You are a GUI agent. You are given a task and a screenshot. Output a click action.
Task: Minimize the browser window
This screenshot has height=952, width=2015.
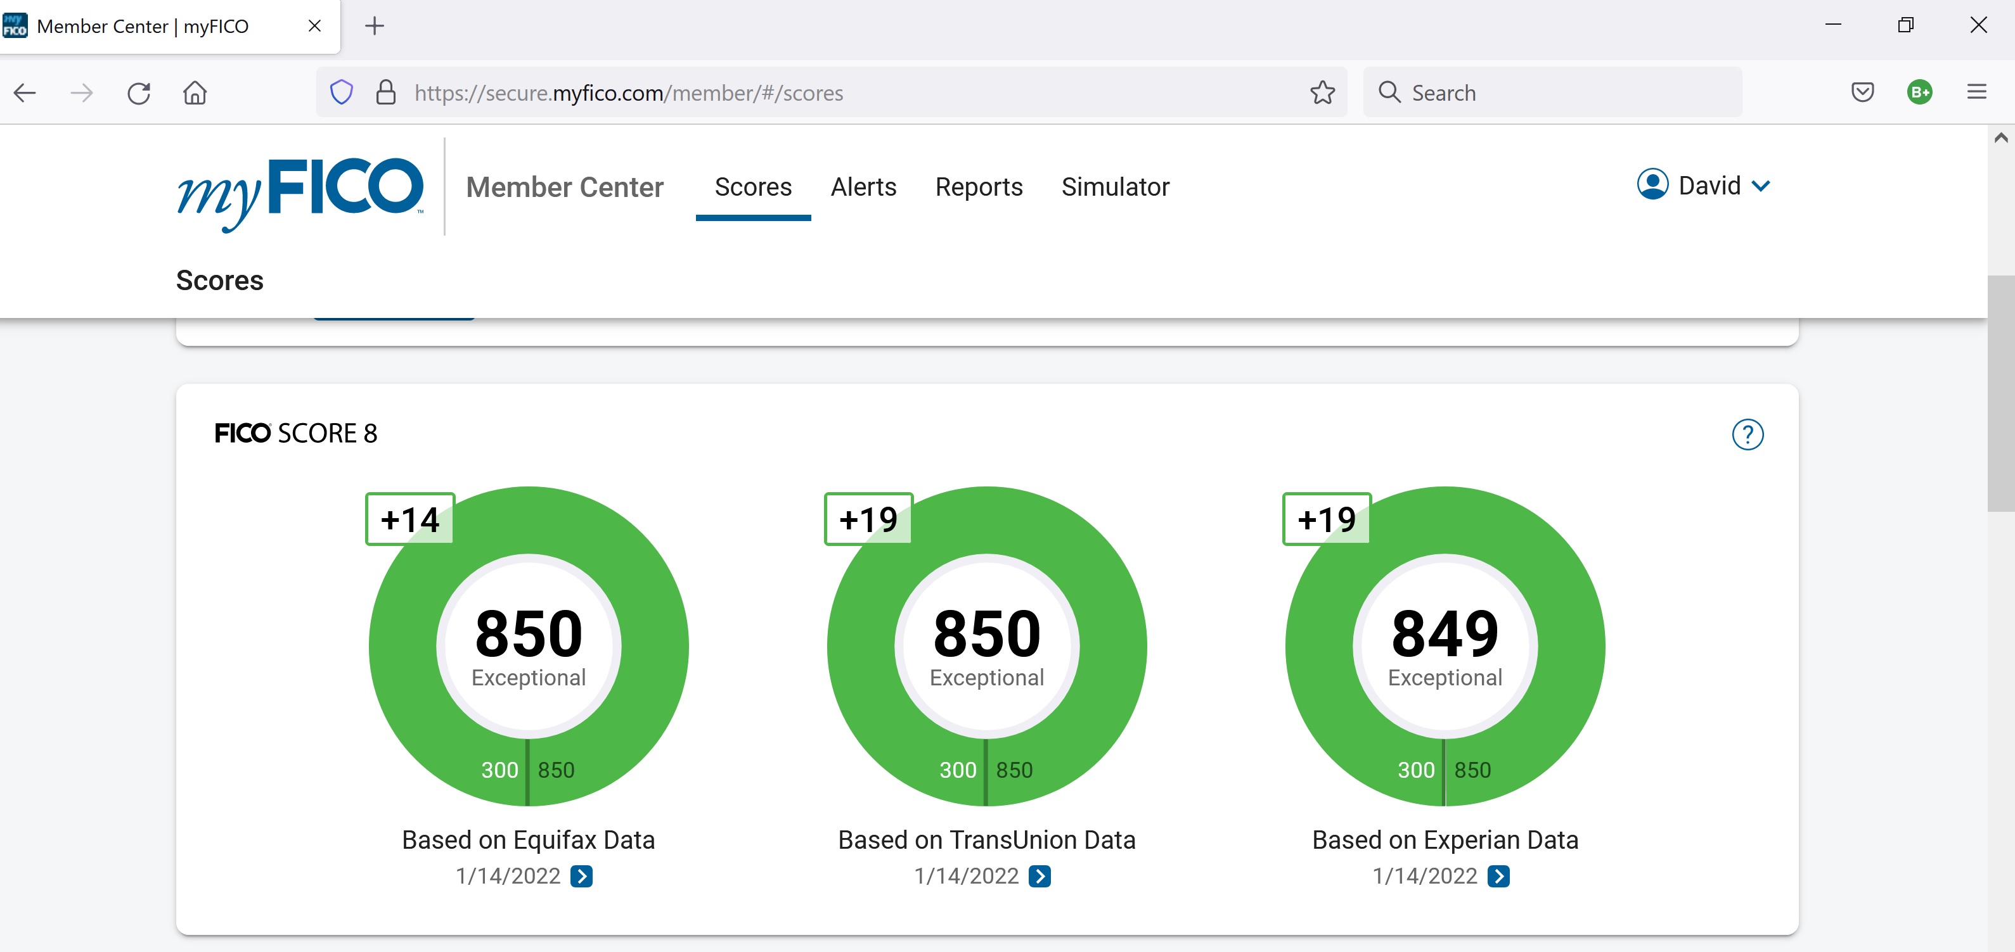[1832, 25]
